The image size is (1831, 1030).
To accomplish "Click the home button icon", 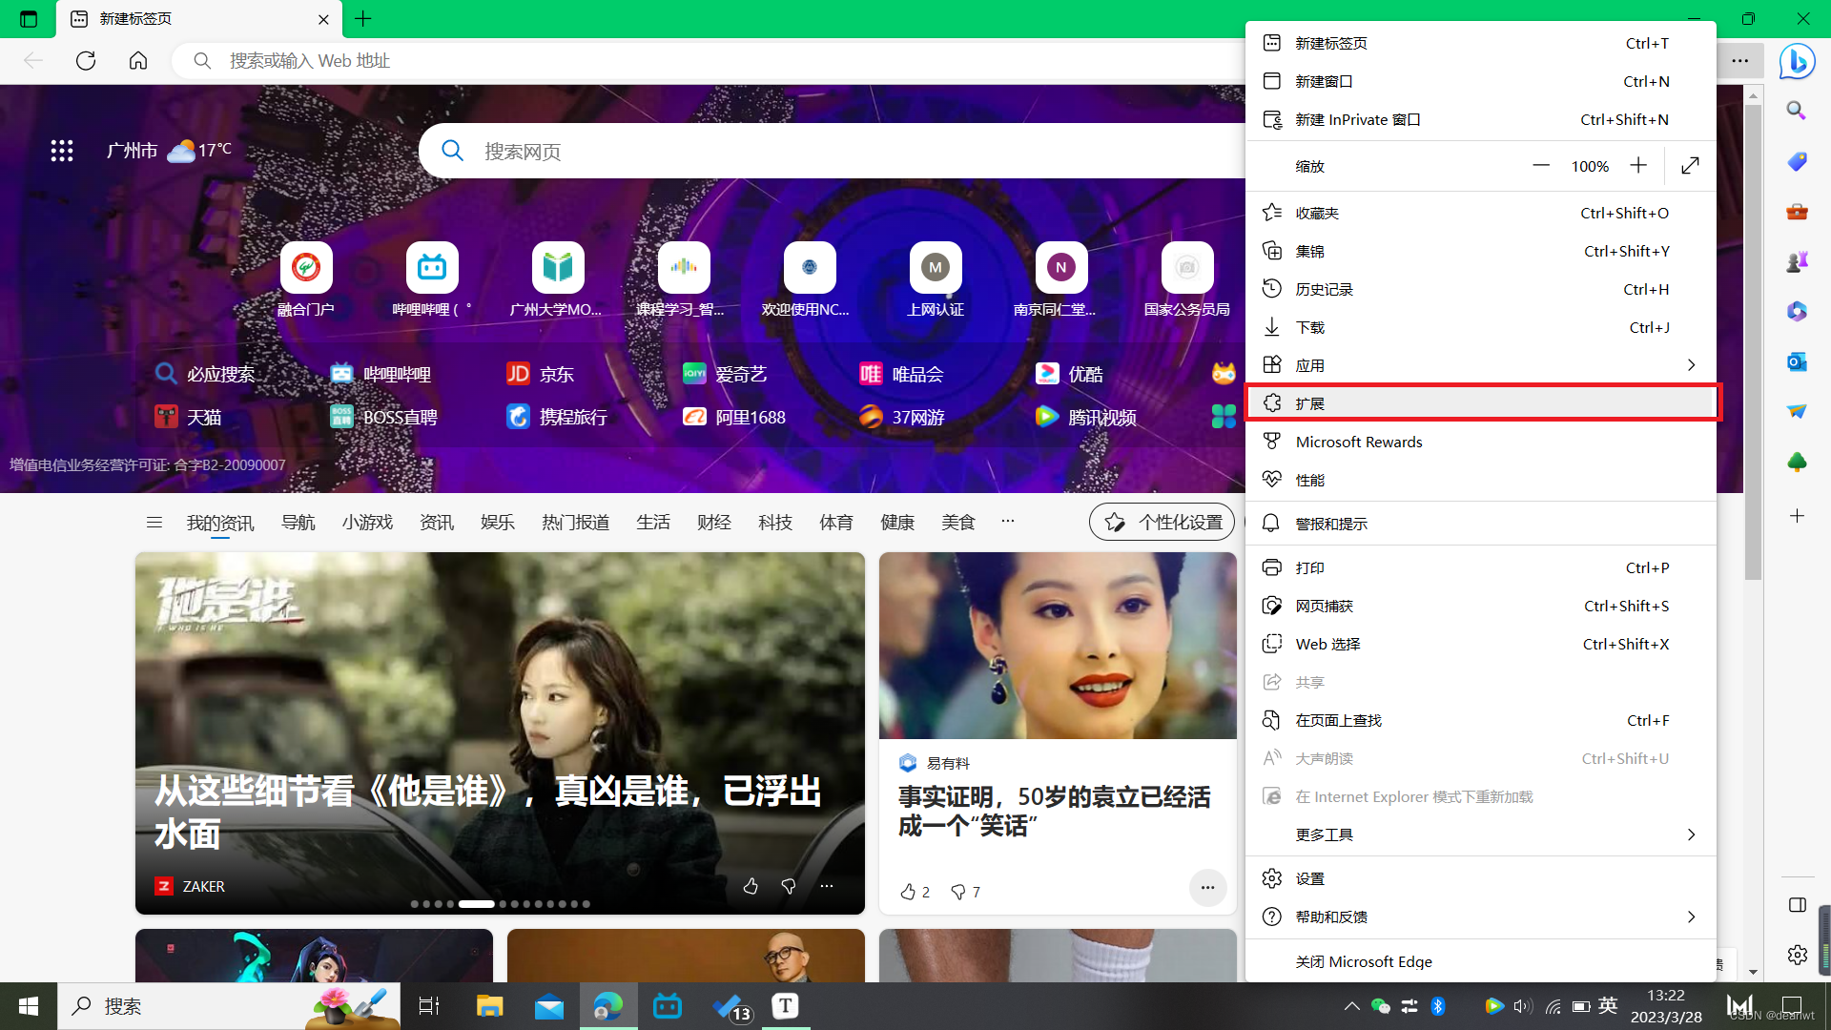I will pos(138,61).
